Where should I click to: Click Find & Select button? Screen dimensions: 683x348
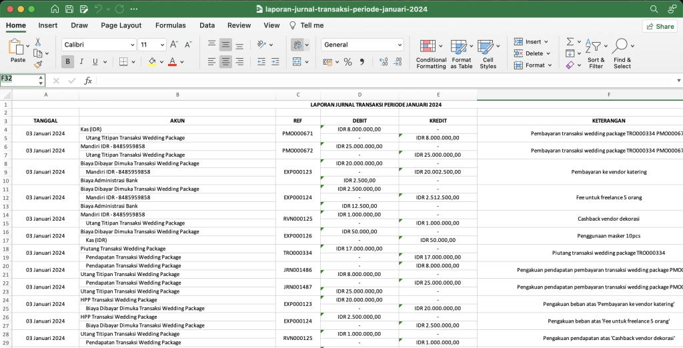(622, 54)
